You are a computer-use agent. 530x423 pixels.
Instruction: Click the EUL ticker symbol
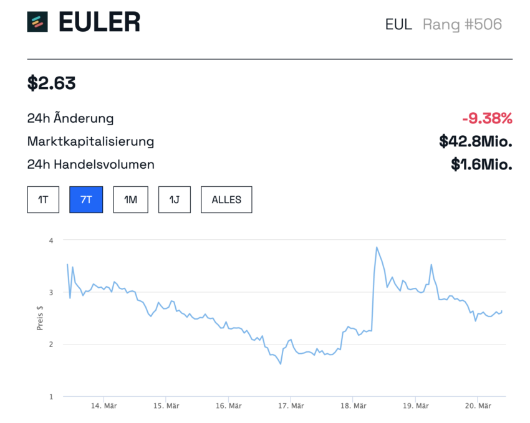pyautogui.click(x=398, y=24)
